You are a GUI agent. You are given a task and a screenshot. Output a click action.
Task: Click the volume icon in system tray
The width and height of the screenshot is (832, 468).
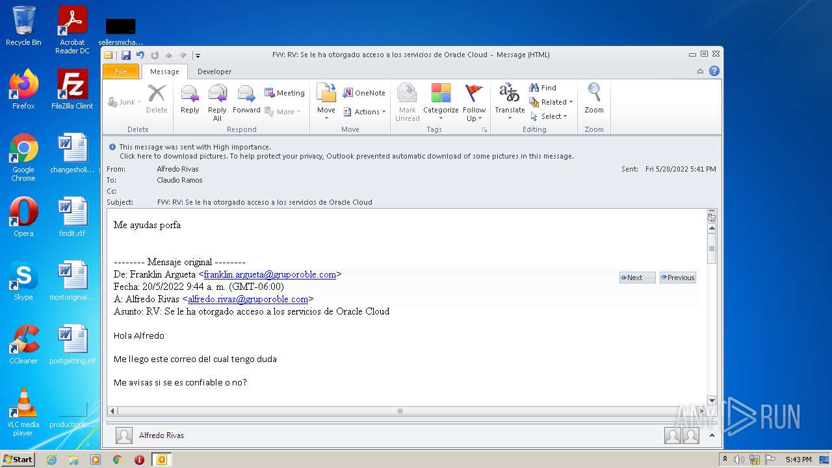739,460
